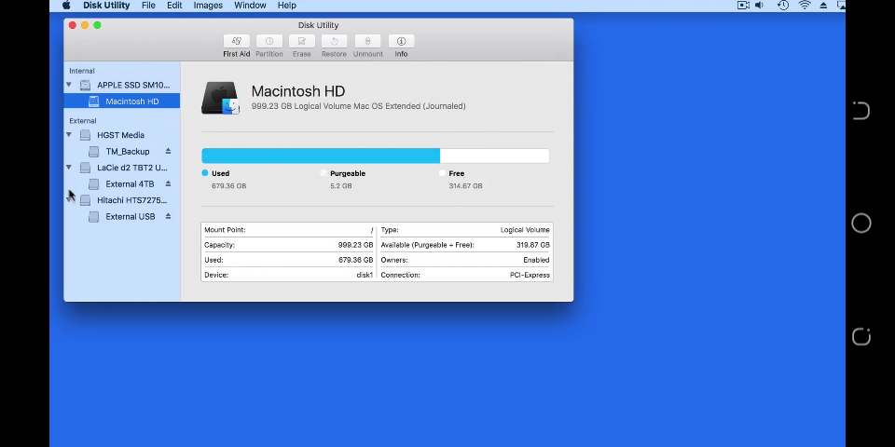The image size is (895, 447).
Task: Open the Help menu
Action: pyautogui.click(x=286, y=6)
